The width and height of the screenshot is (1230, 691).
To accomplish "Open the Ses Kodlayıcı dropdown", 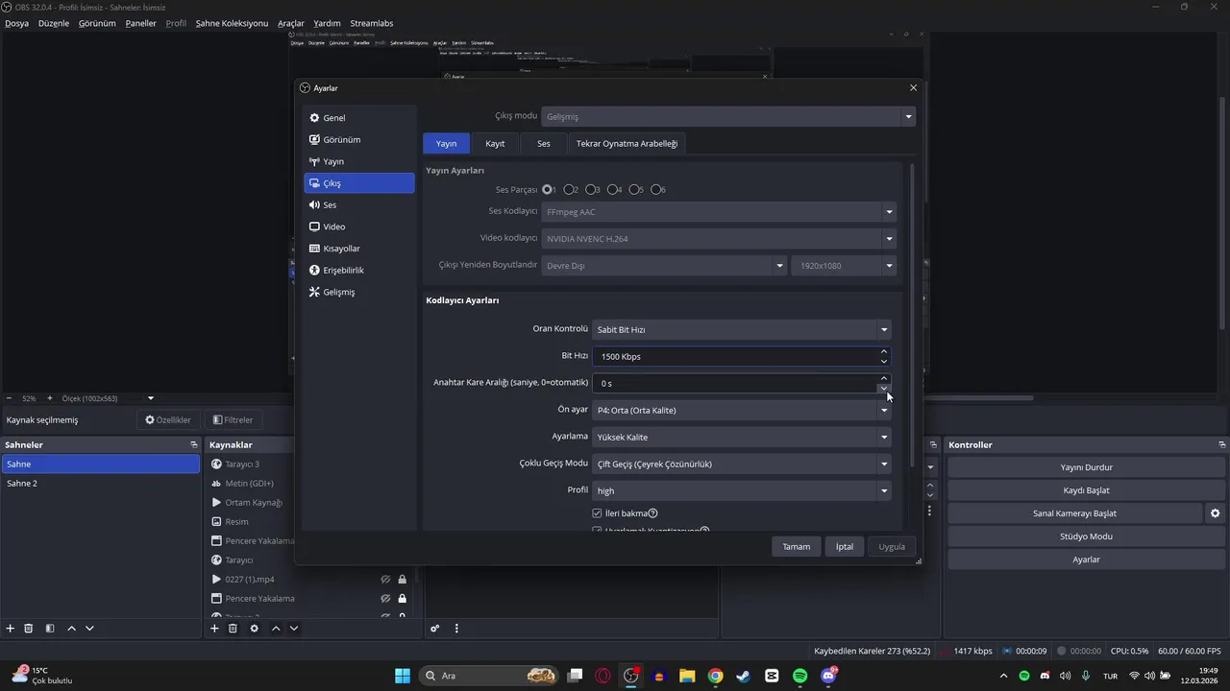I will point(719,212).
